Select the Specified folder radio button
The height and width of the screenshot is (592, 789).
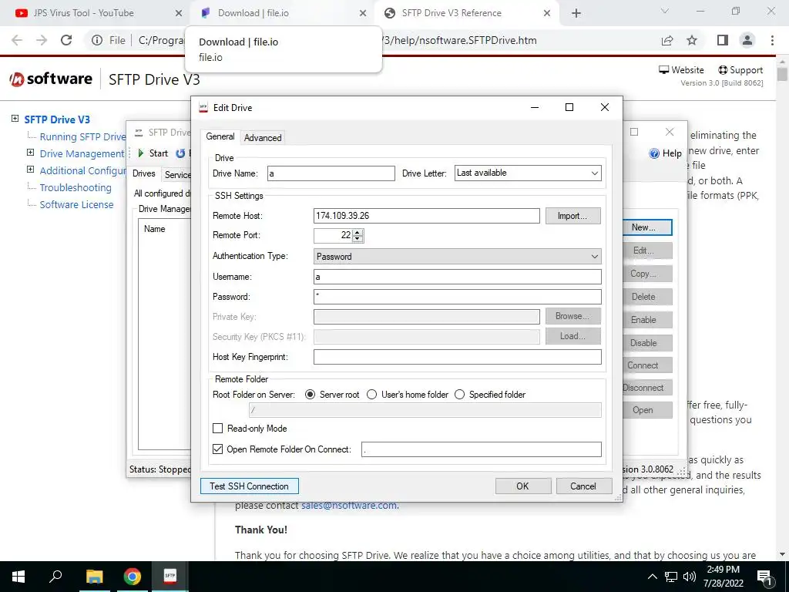click(459, 394)
